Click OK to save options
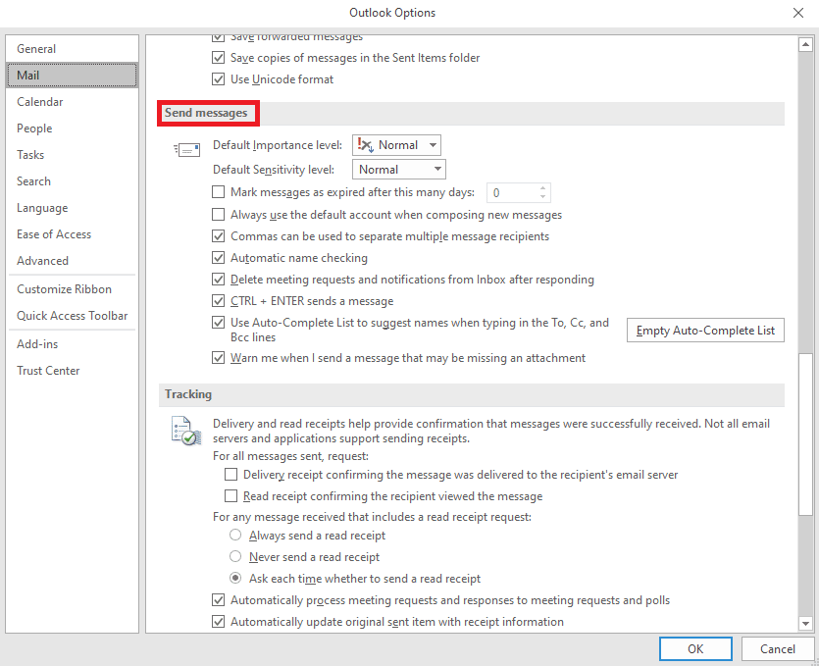The image size is (819, 666). tap(695, 648)
